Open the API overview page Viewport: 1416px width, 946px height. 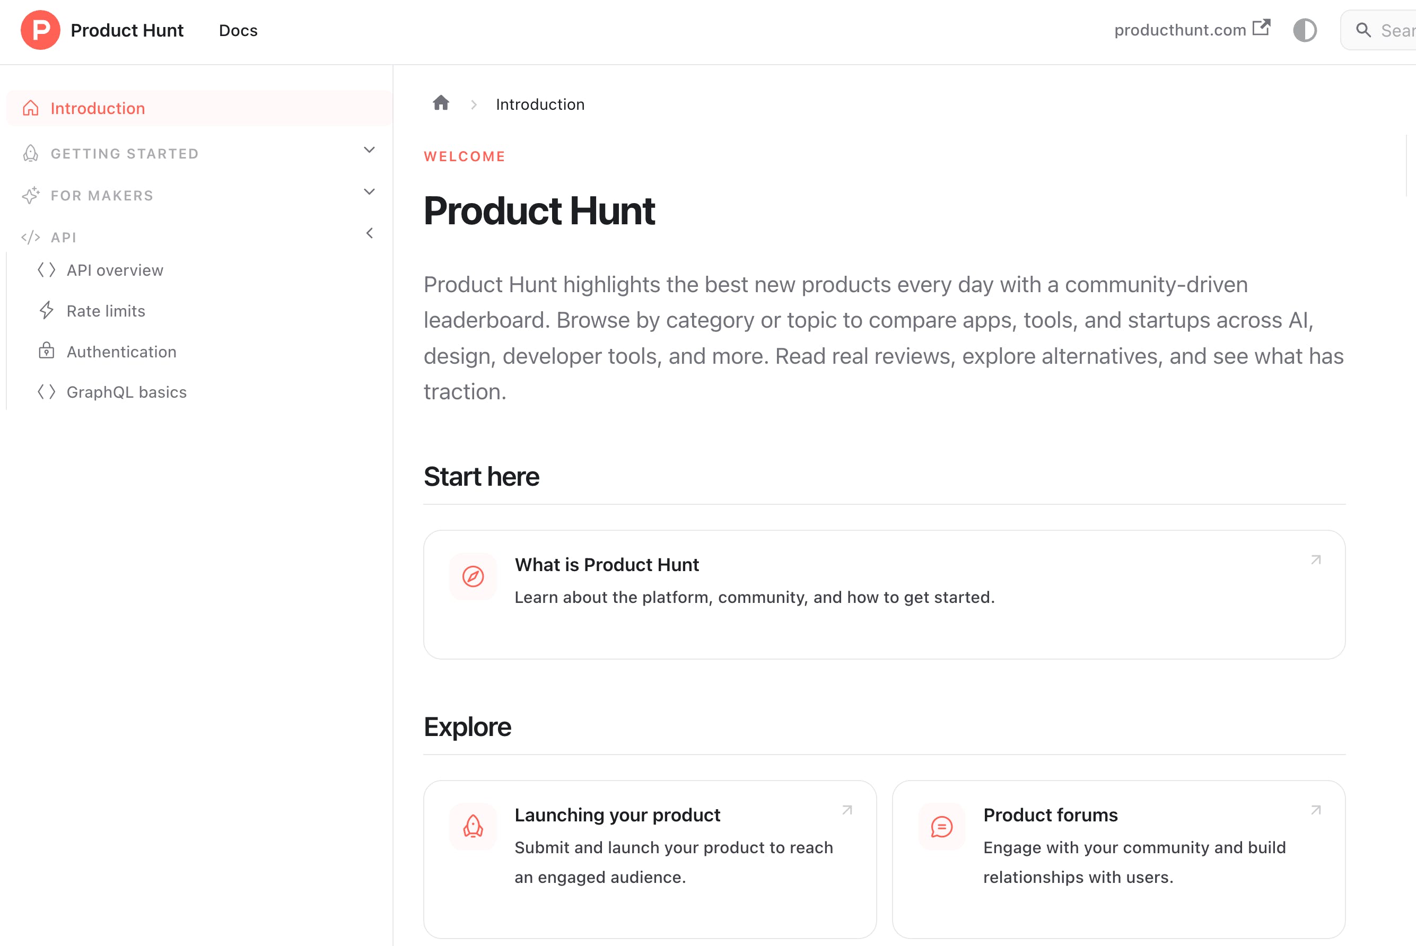click(x=115, y=270)
